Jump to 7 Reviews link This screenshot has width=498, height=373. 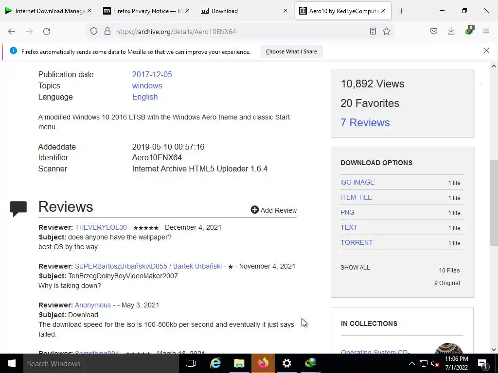pos(365,122)
